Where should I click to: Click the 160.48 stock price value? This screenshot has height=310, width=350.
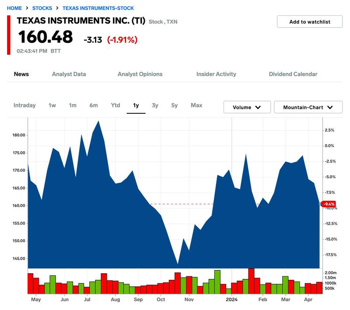click(x=45, y=37)
